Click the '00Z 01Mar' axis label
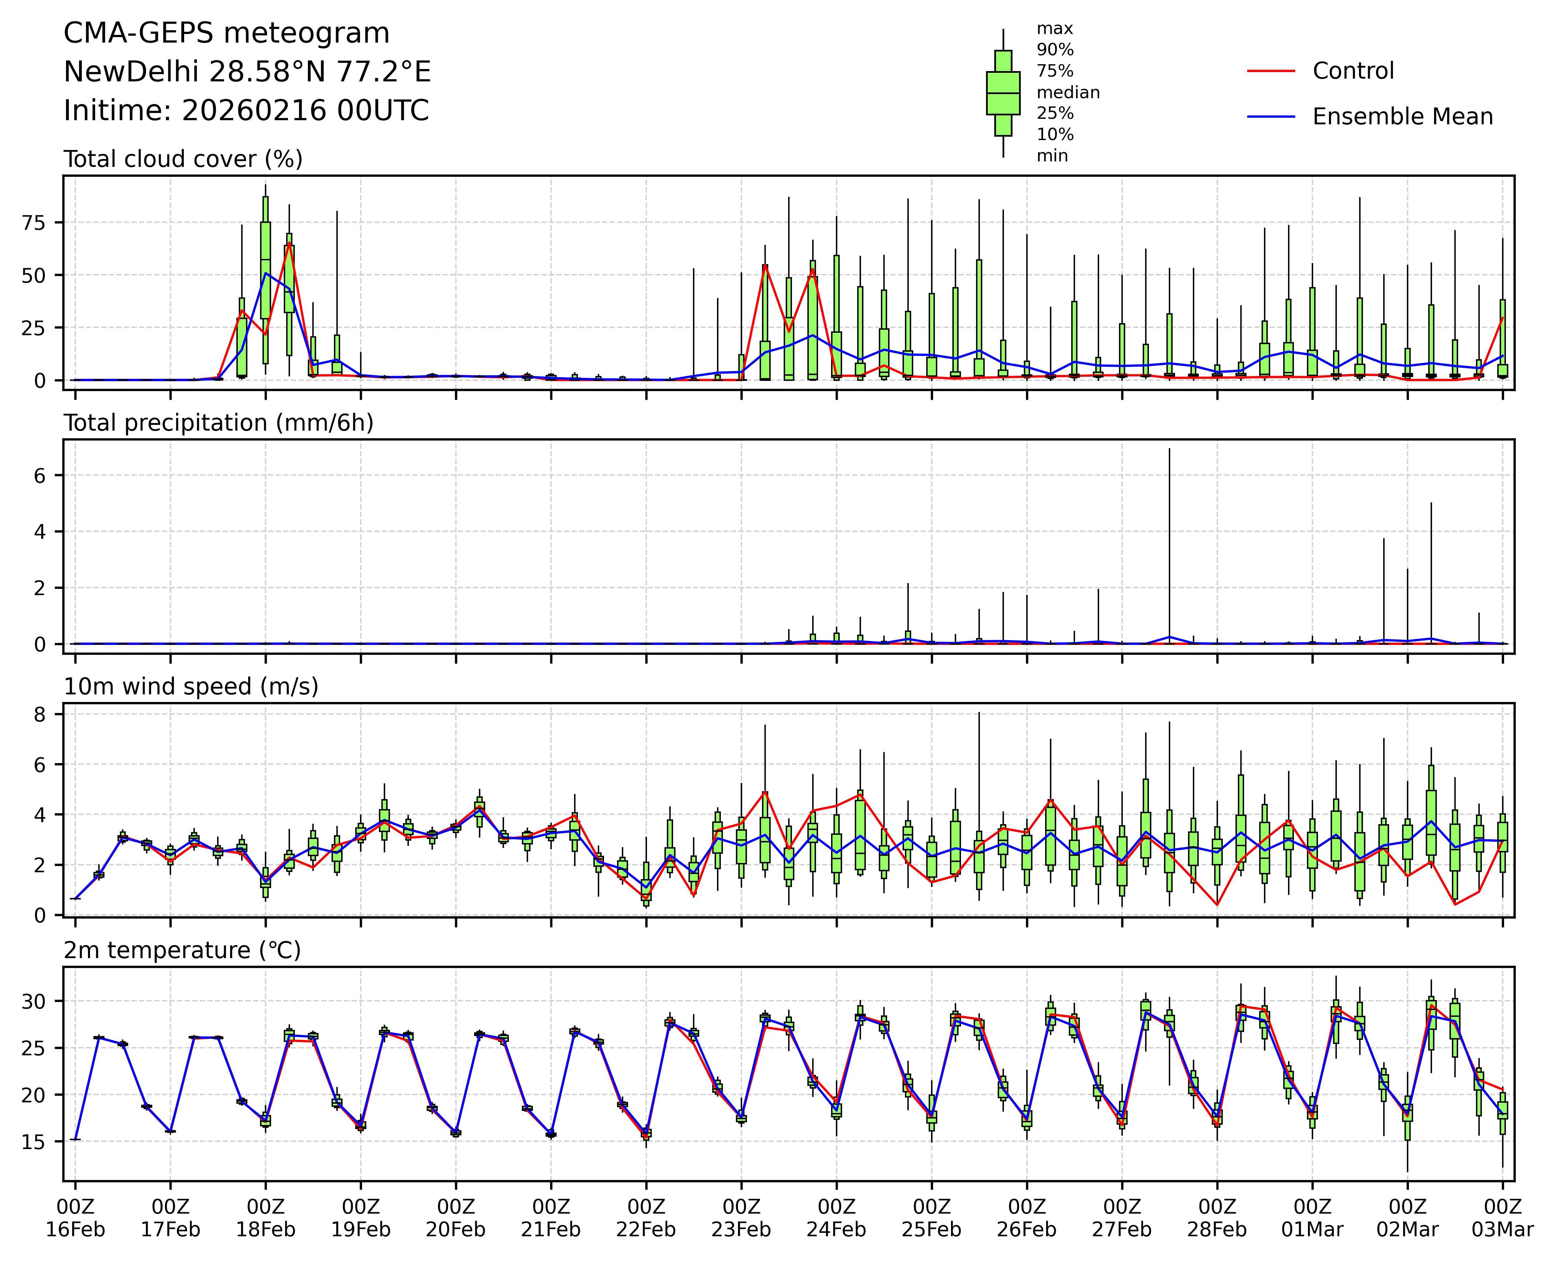1555x1261 pixels. (1312, 1218)
